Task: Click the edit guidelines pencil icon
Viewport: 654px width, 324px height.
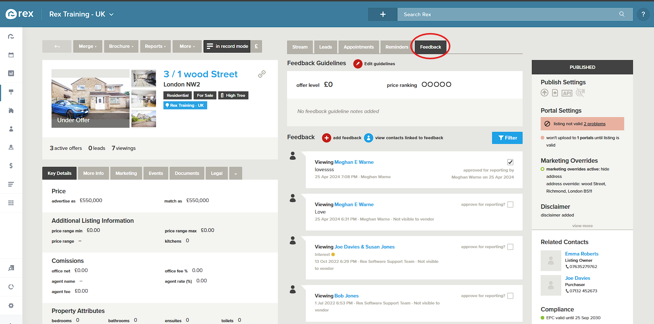Action: coord(358,64)
